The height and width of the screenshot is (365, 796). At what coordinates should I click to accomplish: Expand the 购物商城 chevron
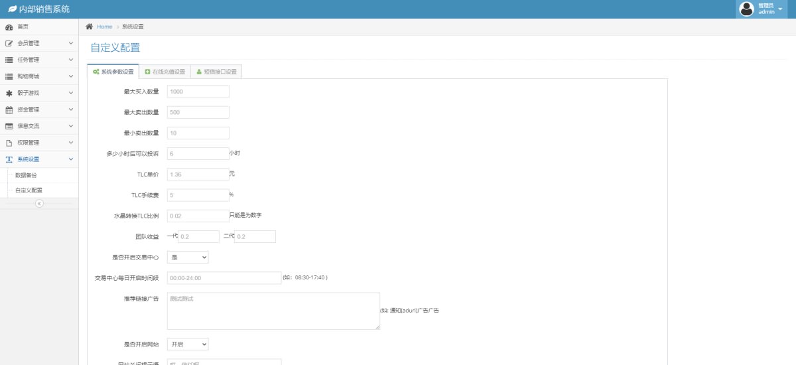tap(71, 76)
